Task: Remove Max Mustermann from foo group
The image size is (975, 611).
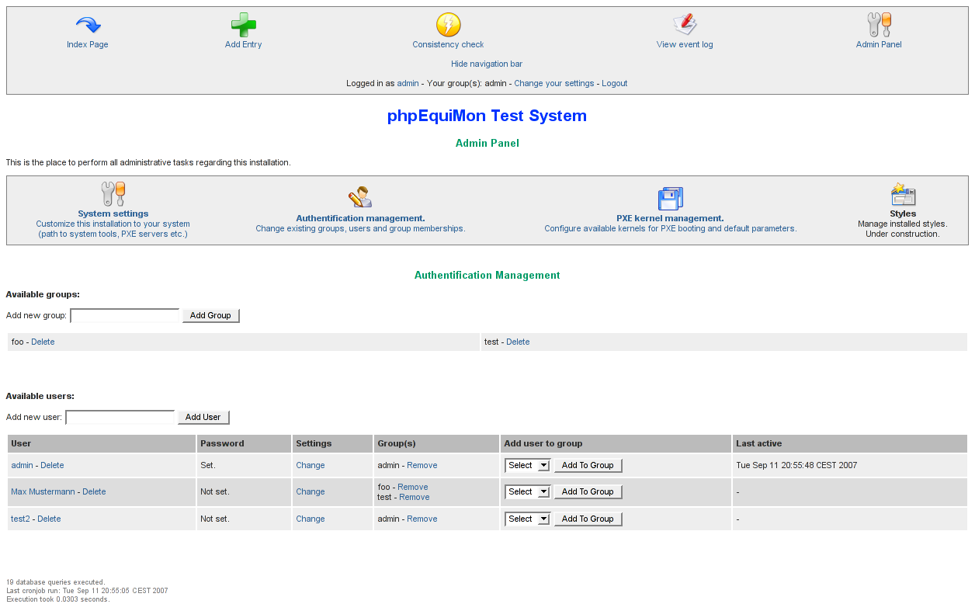Action: 413,487
